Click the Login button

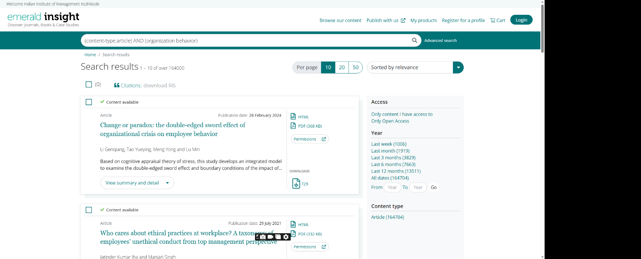[521, 20]
